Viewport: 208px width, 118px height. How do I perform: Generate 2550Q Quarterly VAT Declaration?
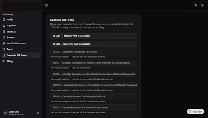pos(93,44)
